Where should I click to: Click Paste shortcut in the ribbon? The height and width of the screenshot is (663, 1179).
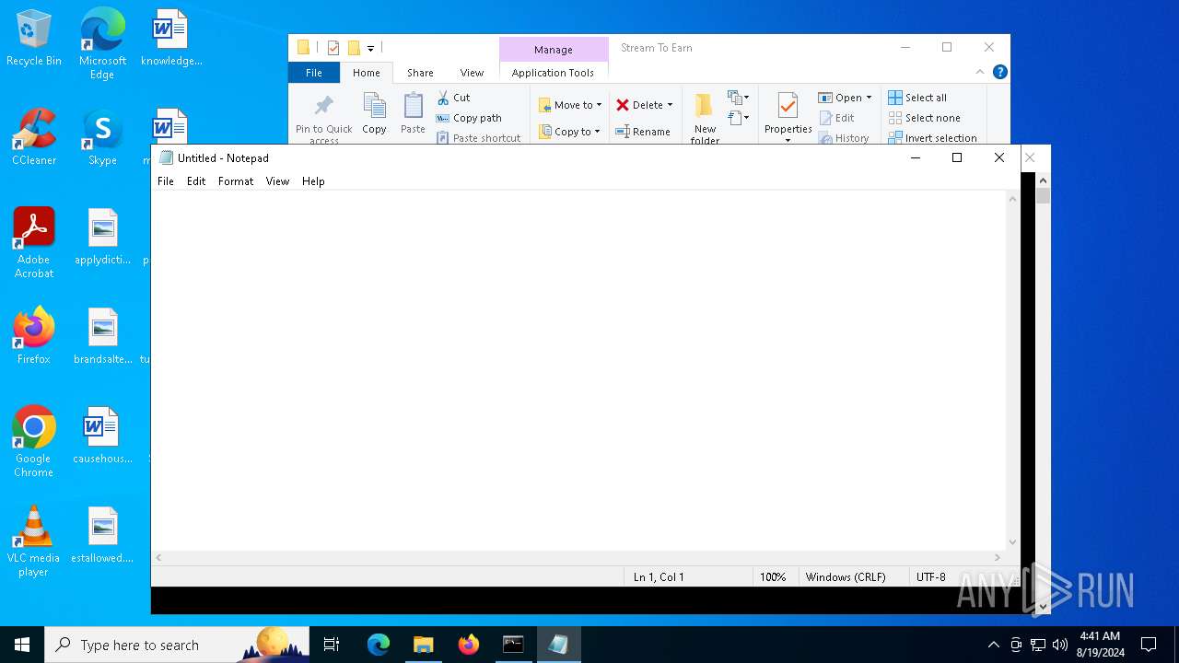[479, 138]
